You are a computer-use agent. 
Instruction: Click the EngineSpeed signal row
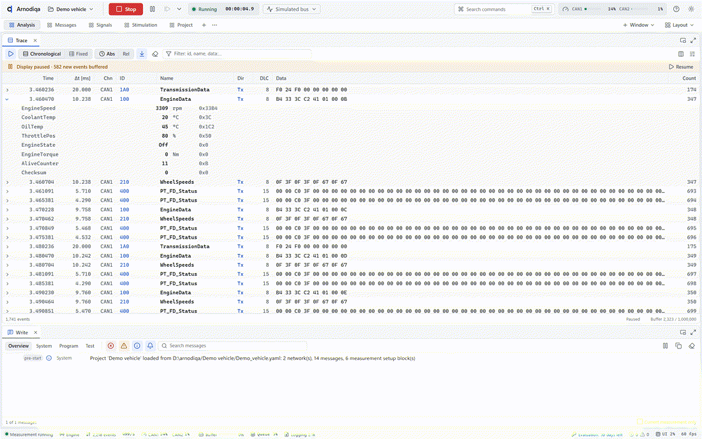(351, 108)
